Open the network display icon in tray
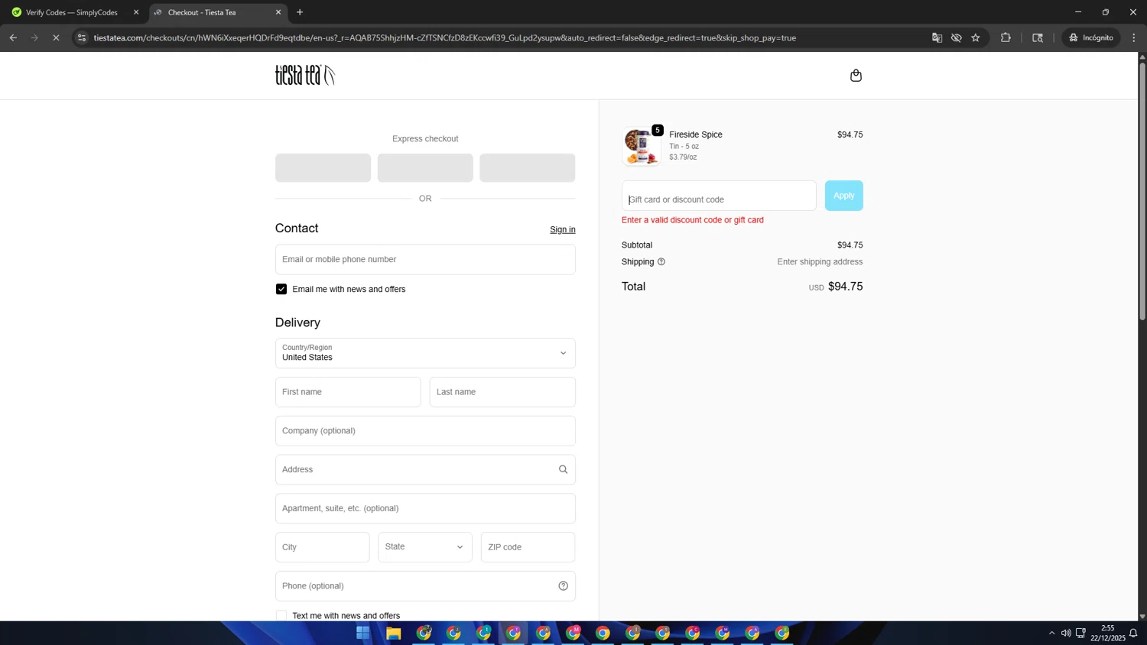 (1080, 633)
